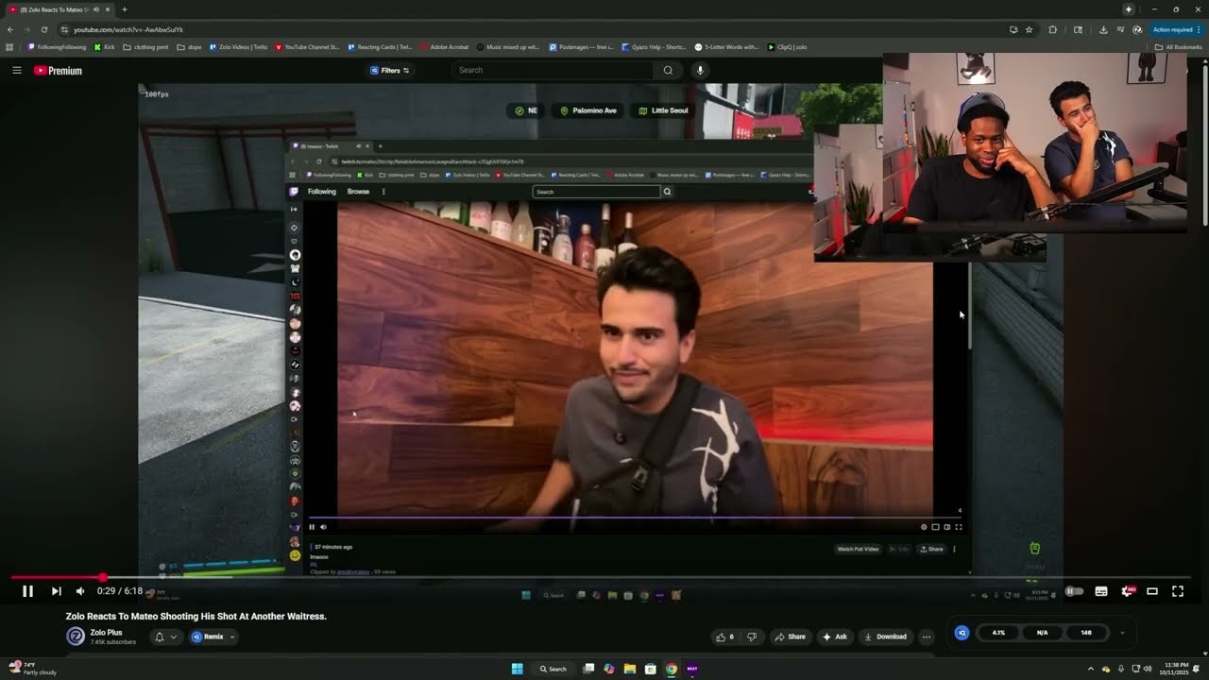Download this video
Viewport: 1209px width, 680px height.
[885, 637]
